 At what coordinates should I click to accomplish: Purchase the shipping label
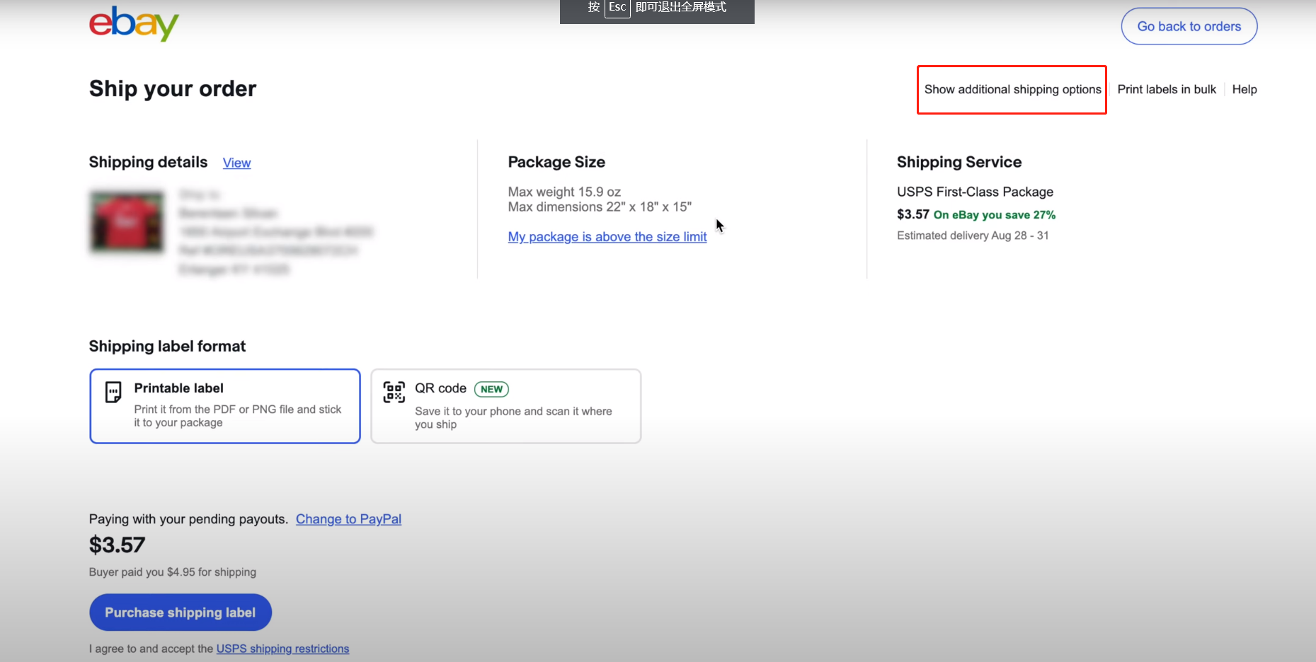[181, 612]
